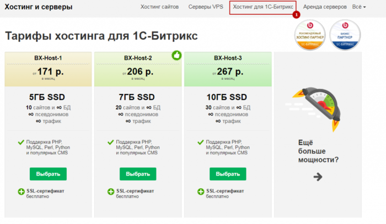
Task: Click the 5ГБ SSD storage label
Action: (47, 97)
